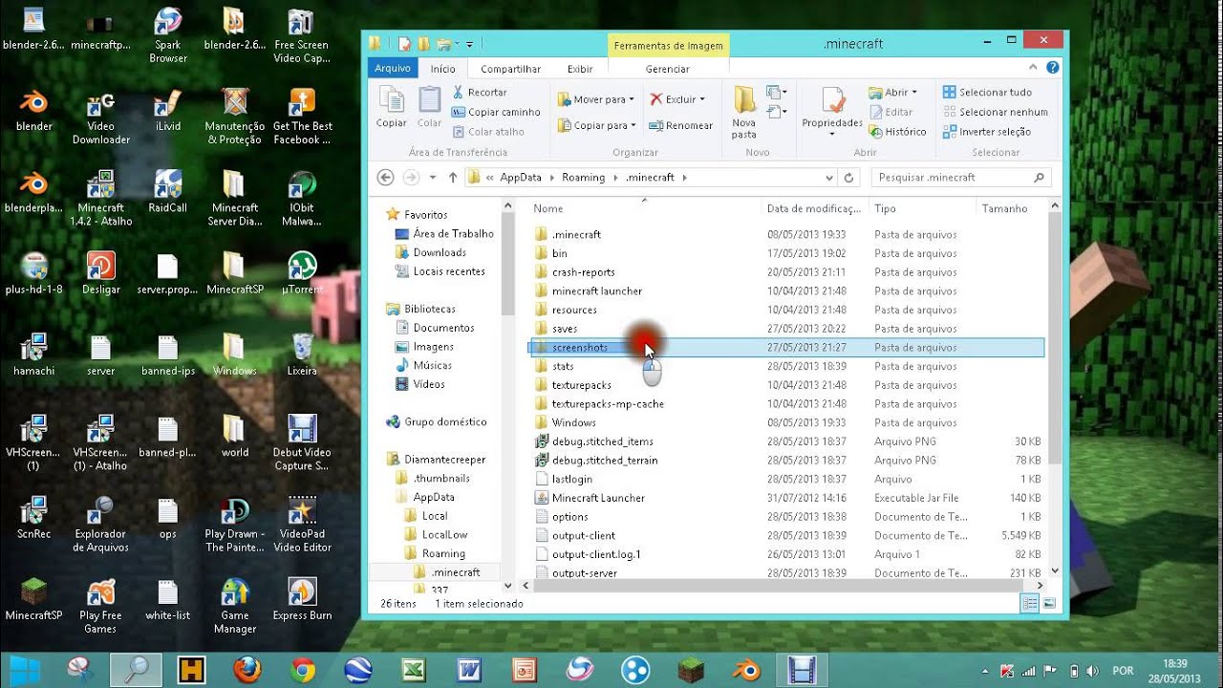Click Histórico in the ribbon
Screen dimensions: 1223x688
pyautogui.click(x=897, y=132)
